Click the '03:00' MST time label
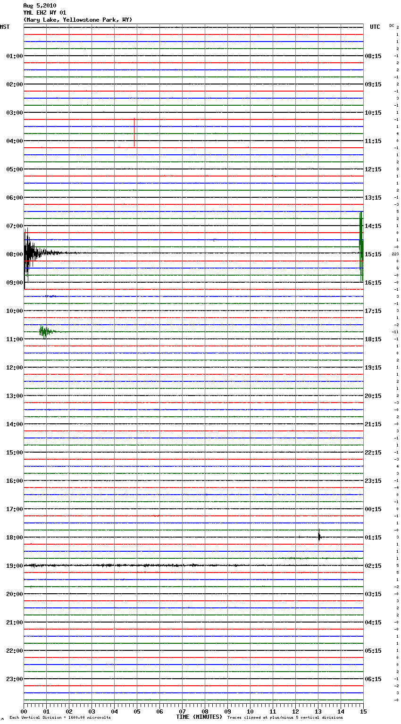Screen dimensions: 401x724 coord(15,113)
